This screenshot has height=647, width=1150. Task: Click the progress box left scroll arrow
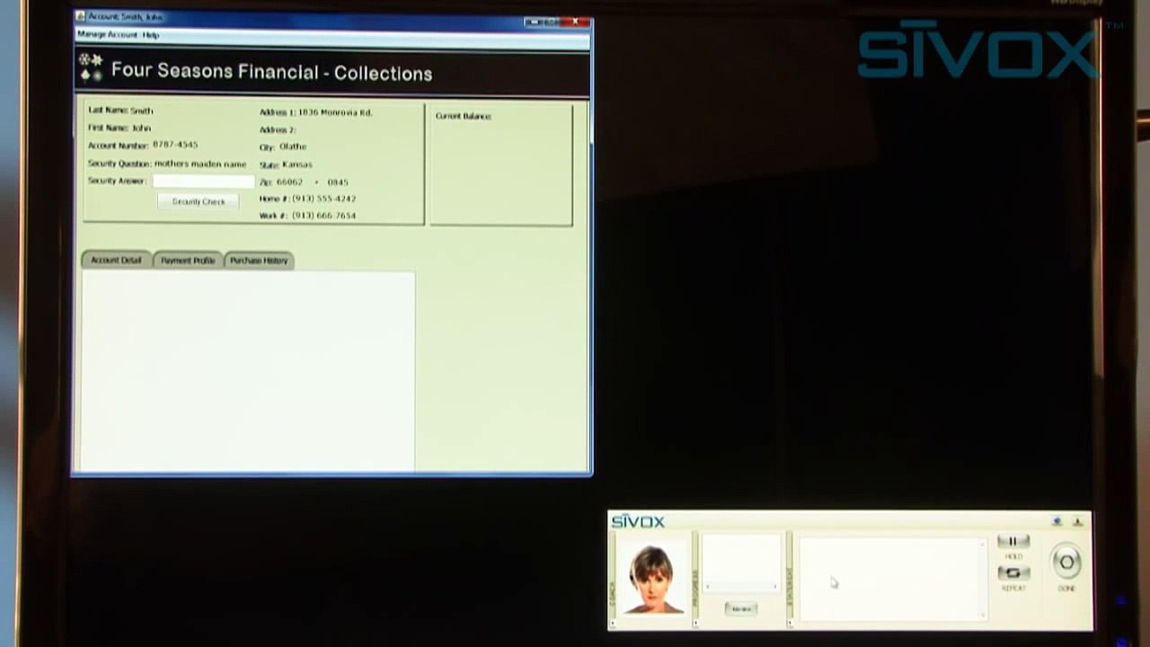[x=708, y=587]
